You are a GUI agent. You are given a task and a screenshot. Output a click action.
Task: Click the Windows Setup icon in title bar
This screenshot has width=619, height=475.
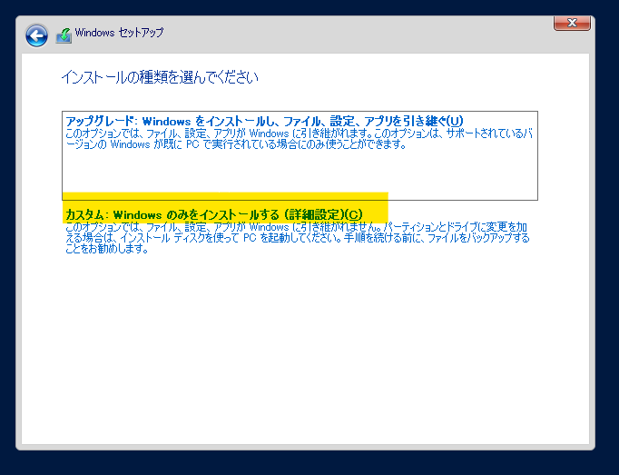tap(64, 35)
